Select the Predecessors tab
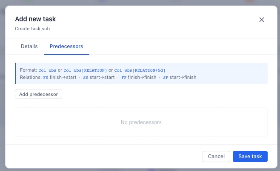This screenshot has width=280, height=171. [66, 46]
